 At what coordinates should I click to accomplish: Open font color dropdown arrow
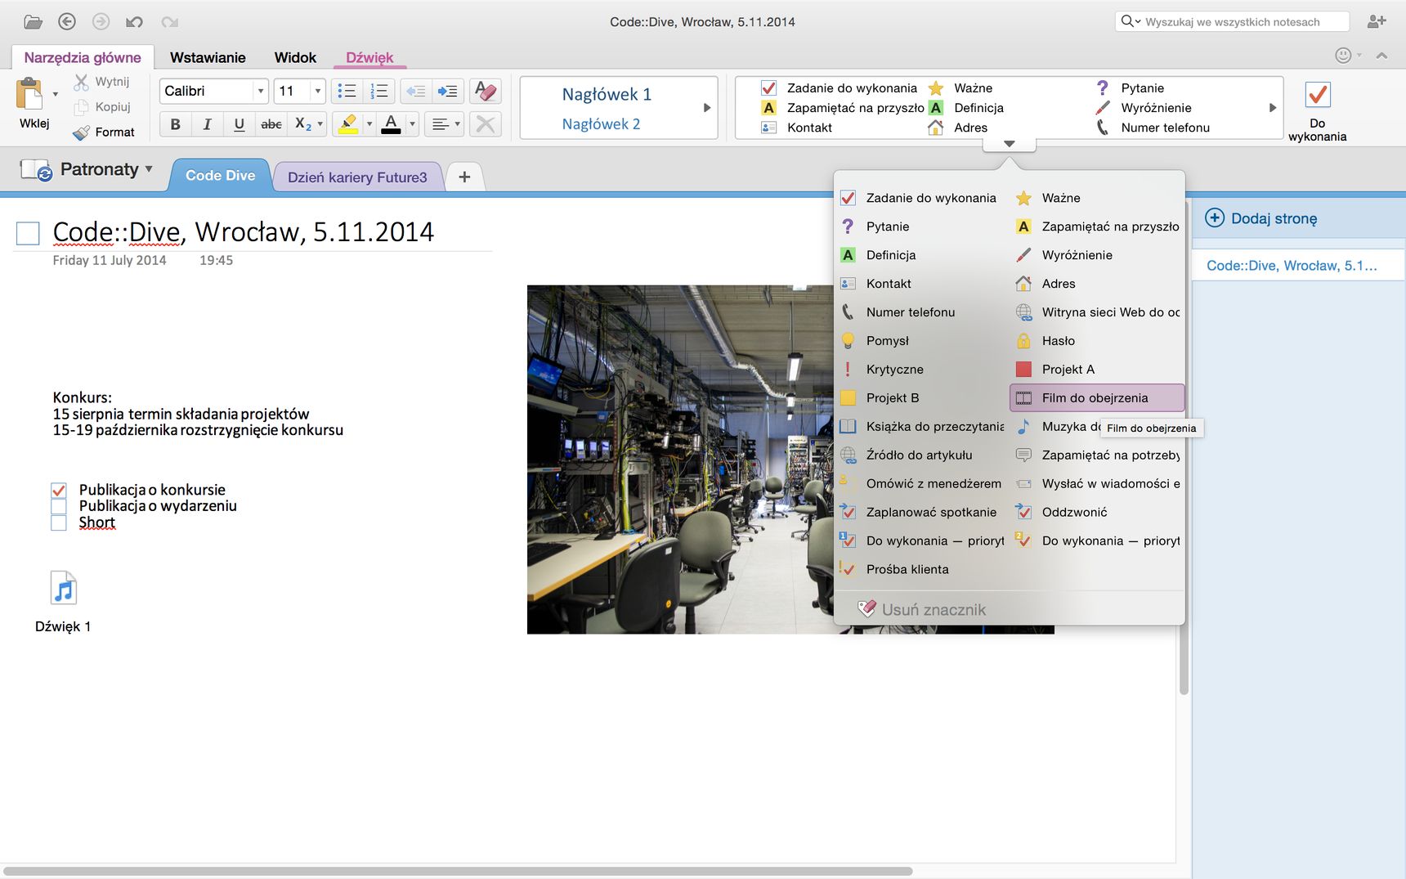coord(412,124)
